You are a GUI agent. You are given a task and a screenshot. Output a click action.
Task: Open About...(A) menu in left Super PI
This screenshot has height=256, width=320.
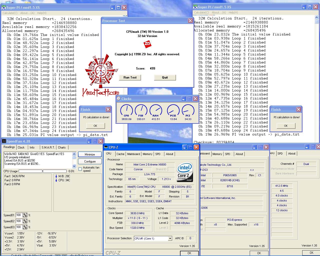click(27, 13)
